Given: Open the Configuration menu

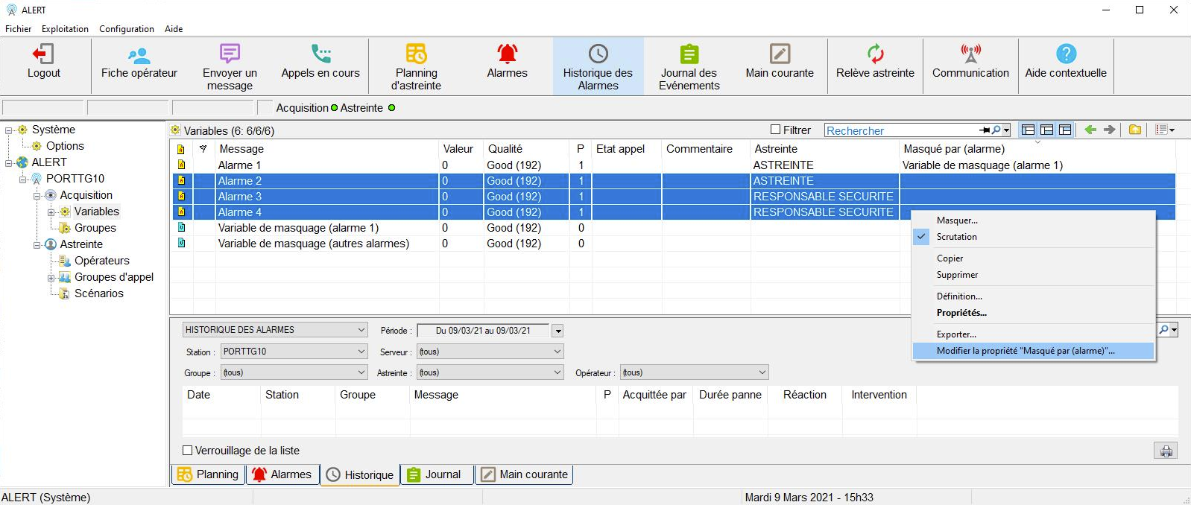Looking at the screenshot, I should pyautogui.click(x=126, y=29).
